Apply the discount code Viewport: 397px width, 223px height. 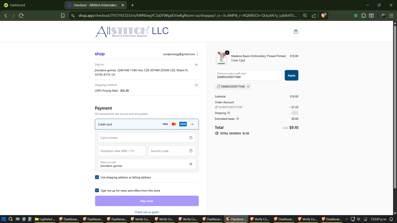tap(291, 75)
